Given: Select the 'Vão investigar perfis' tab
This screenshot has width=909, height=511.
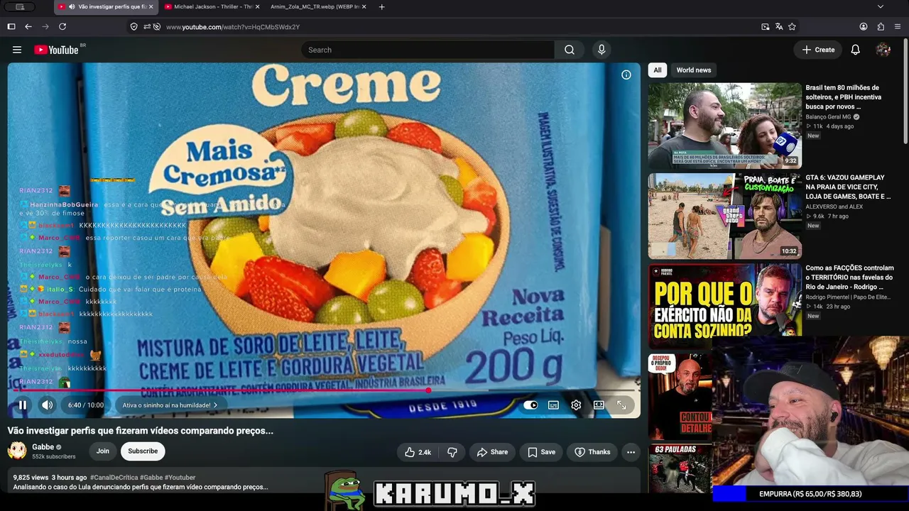Looking at the screenshot, I should point(107,7).
